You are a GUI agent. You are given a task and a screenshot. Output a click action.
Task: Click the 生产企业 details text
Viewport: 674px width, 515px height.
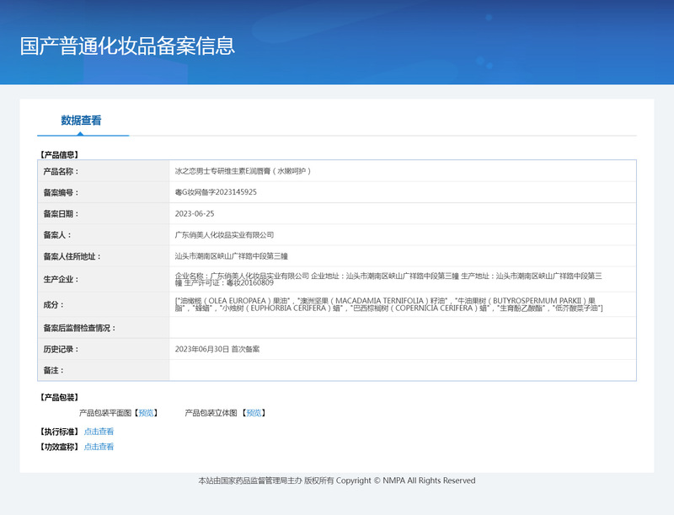(x=388, y=279)
